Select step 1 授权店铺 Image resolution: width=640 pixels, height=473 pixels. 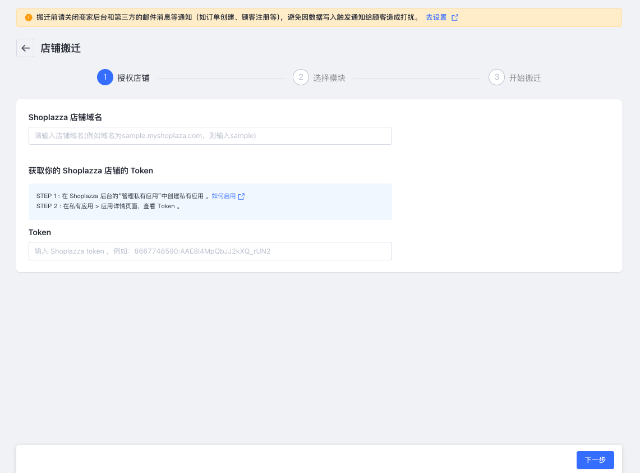[x=123, y=77]
